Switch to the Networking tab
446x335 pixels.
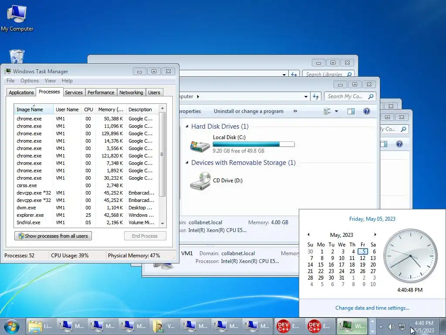[131, 92]
